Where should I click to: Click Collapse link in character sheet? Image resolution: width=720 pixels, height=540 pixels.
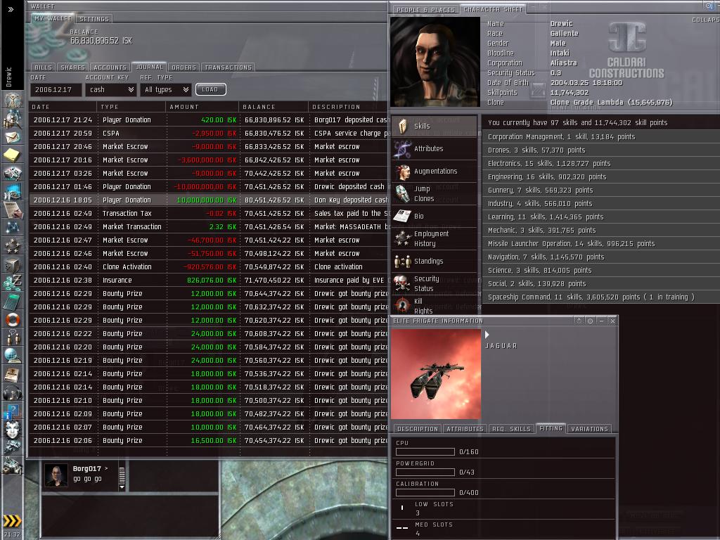[x=705, y=20]
